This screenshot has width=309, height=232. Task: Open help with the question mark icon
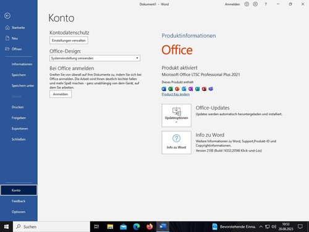(266, 4)
